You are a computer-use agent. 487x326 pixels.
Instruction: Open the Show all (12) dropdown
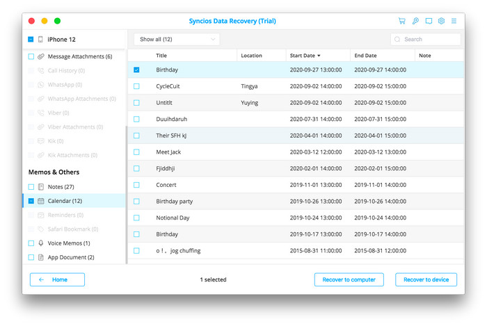177,40
